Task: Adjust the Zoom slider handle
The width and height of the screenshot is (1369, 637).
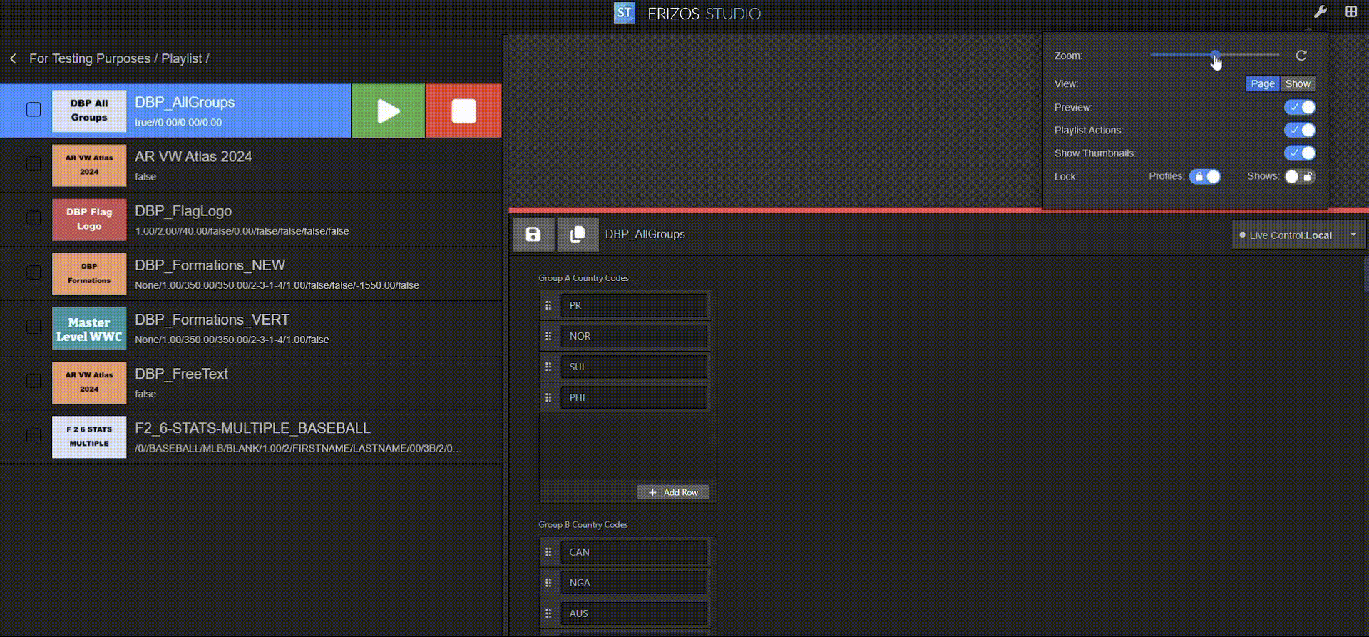Action: pyautogui.click(x=1215, y=55)
